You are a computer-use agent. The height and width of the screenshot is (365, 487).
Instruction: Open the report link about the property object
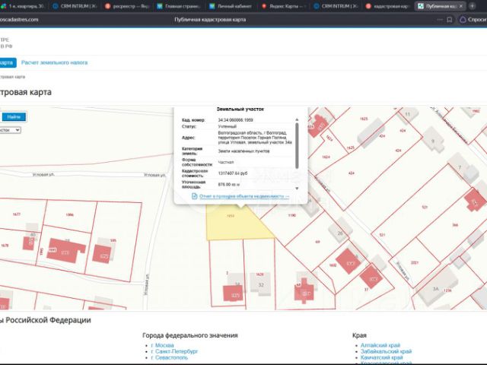[x=244, y=196]
